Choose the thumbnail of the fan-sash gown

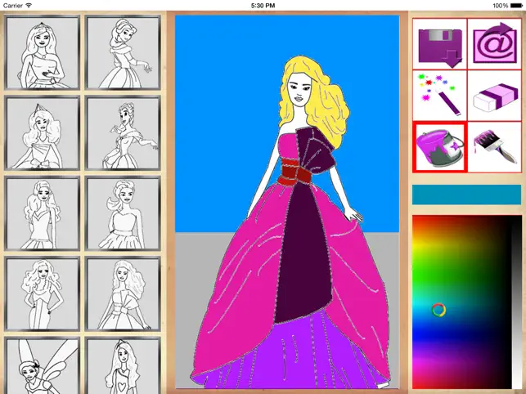123,294
